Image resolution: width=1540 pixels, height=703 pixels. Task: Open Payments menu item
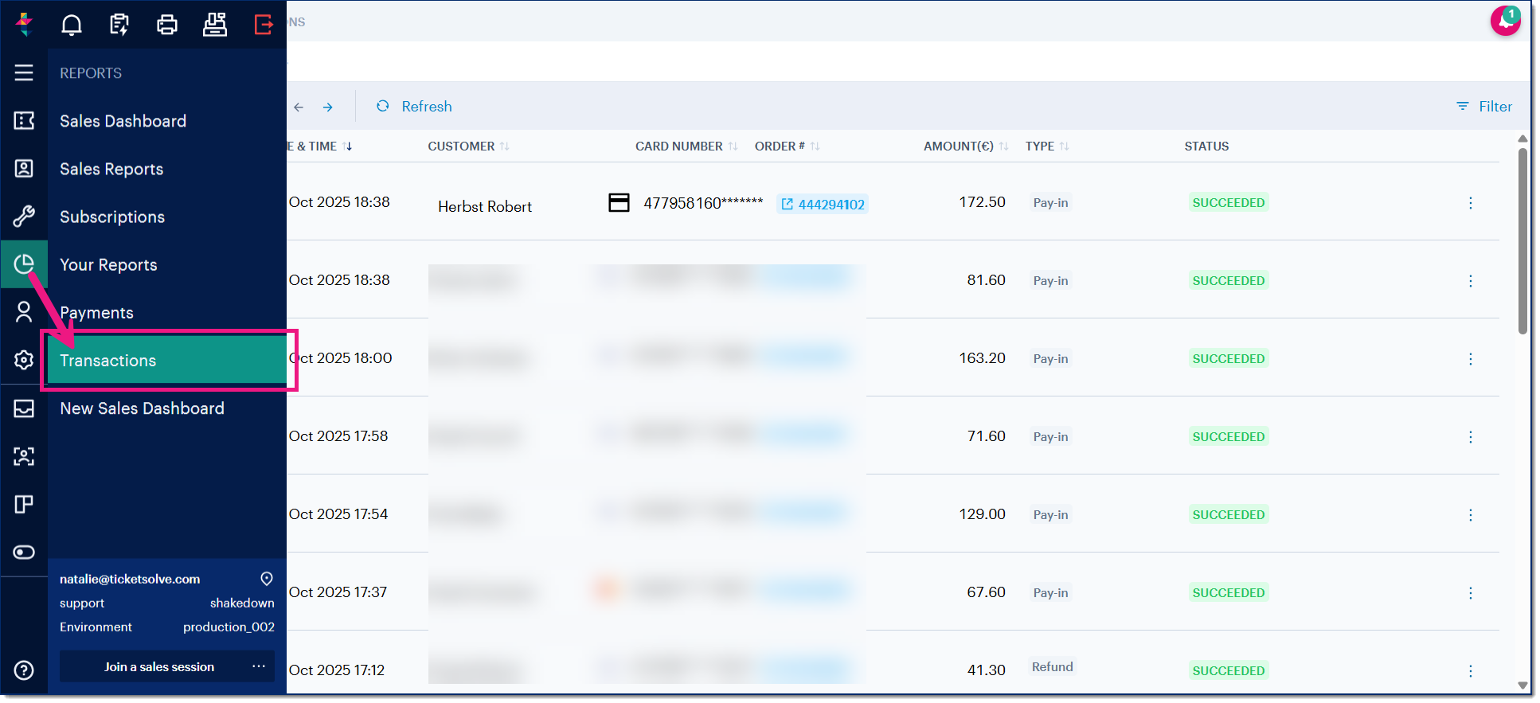(96, 312)
